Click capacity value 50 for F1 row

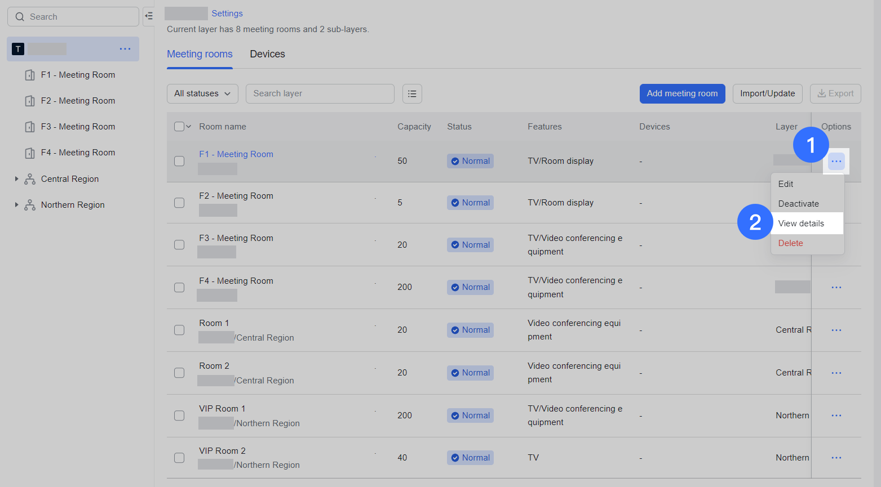tap(402, 161)
